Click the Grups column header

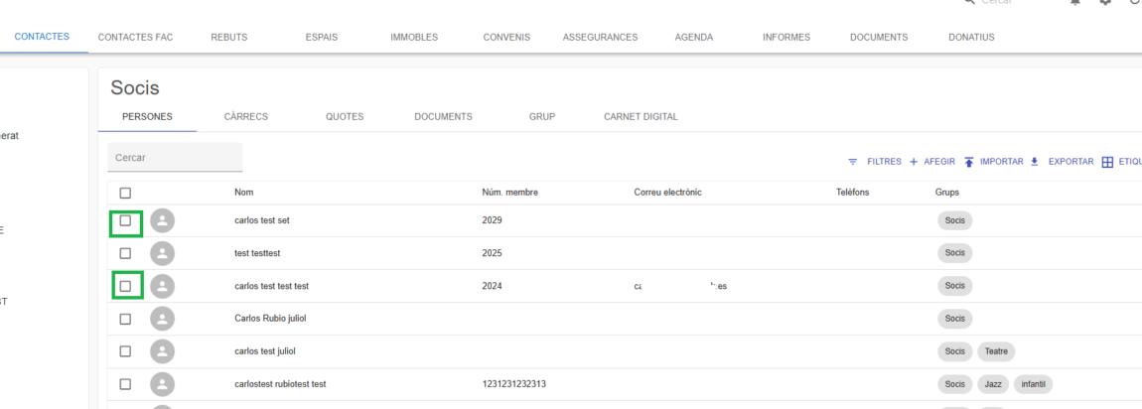(946, 193)
